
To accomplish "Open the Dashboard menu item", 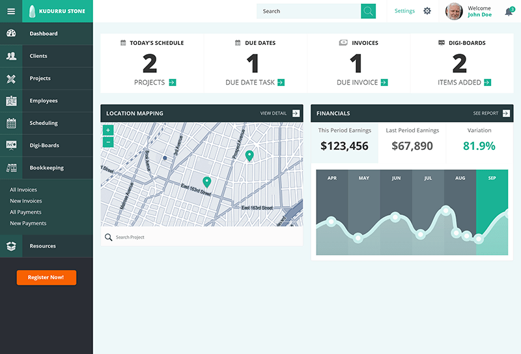I will pyautogui.click(x=46, y=33).
